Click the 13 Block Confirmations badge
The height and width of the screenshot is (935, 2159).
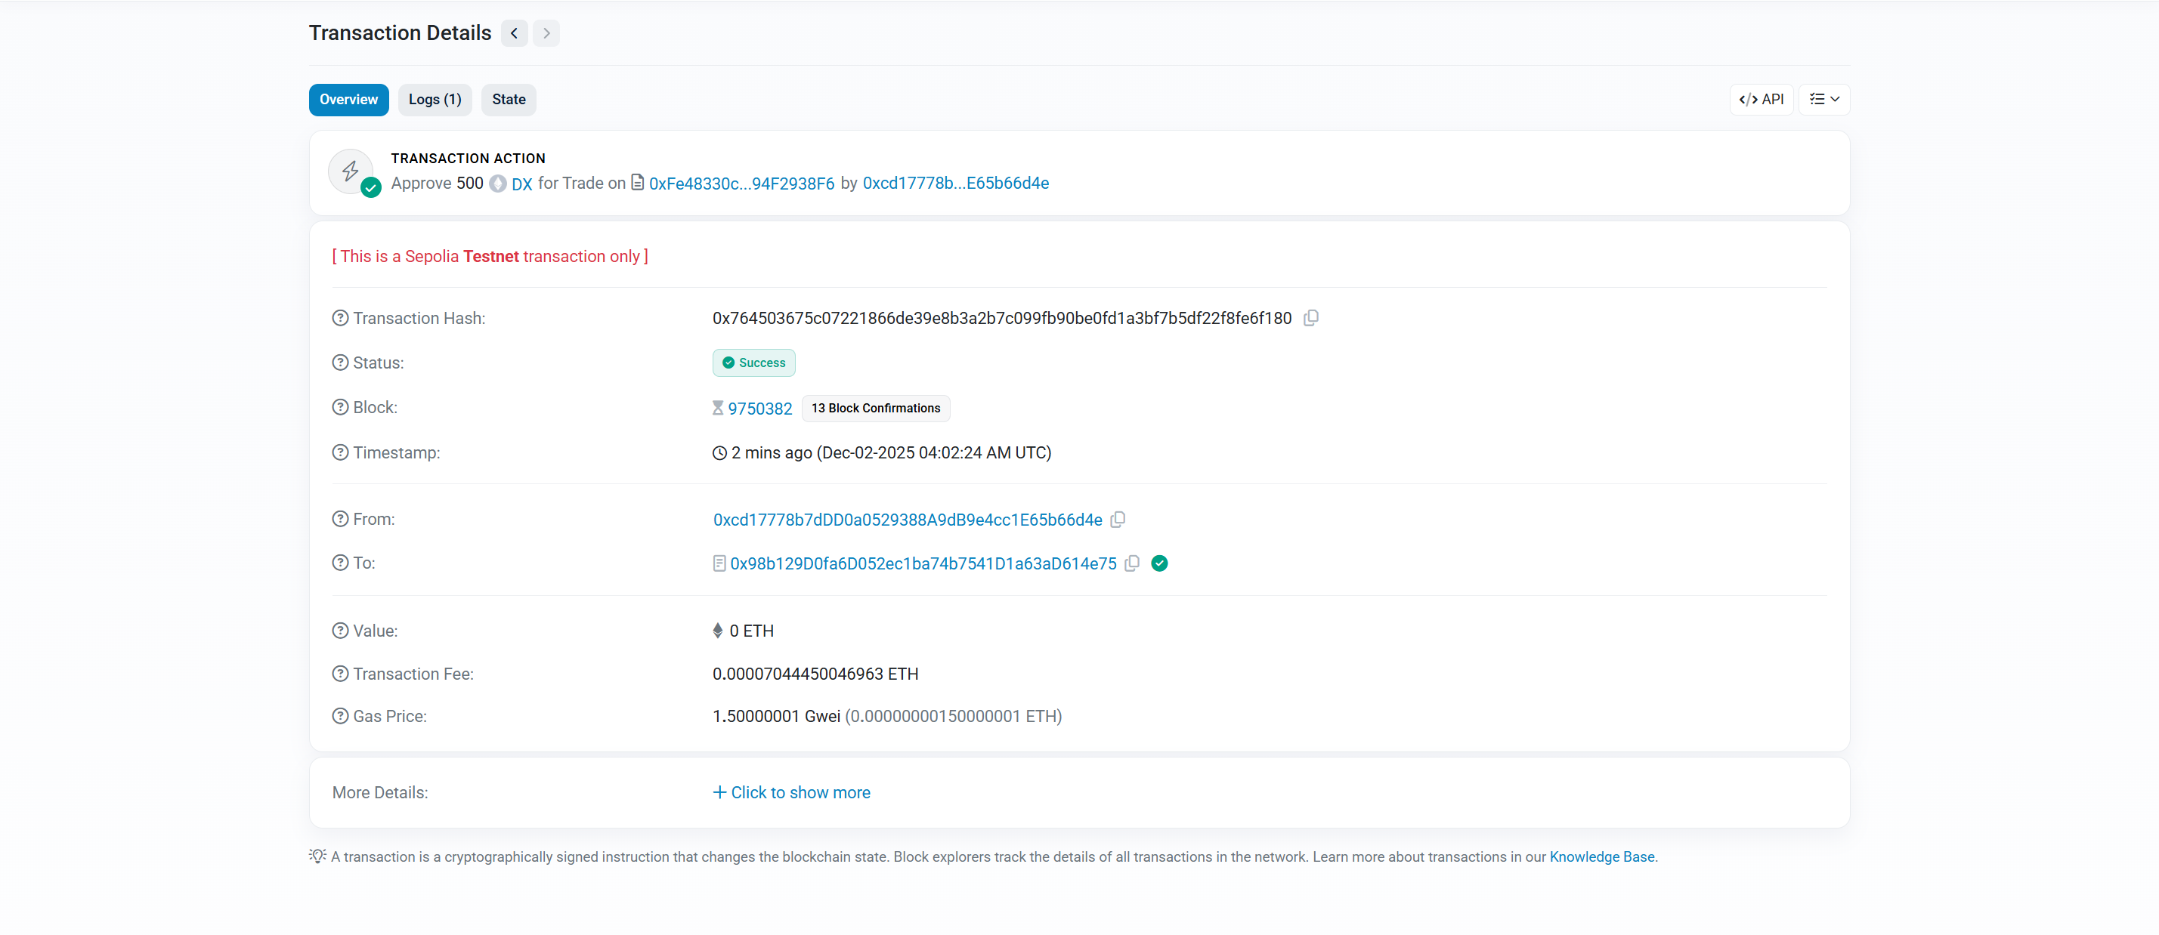pyautogui.click(x=875, y=408)
